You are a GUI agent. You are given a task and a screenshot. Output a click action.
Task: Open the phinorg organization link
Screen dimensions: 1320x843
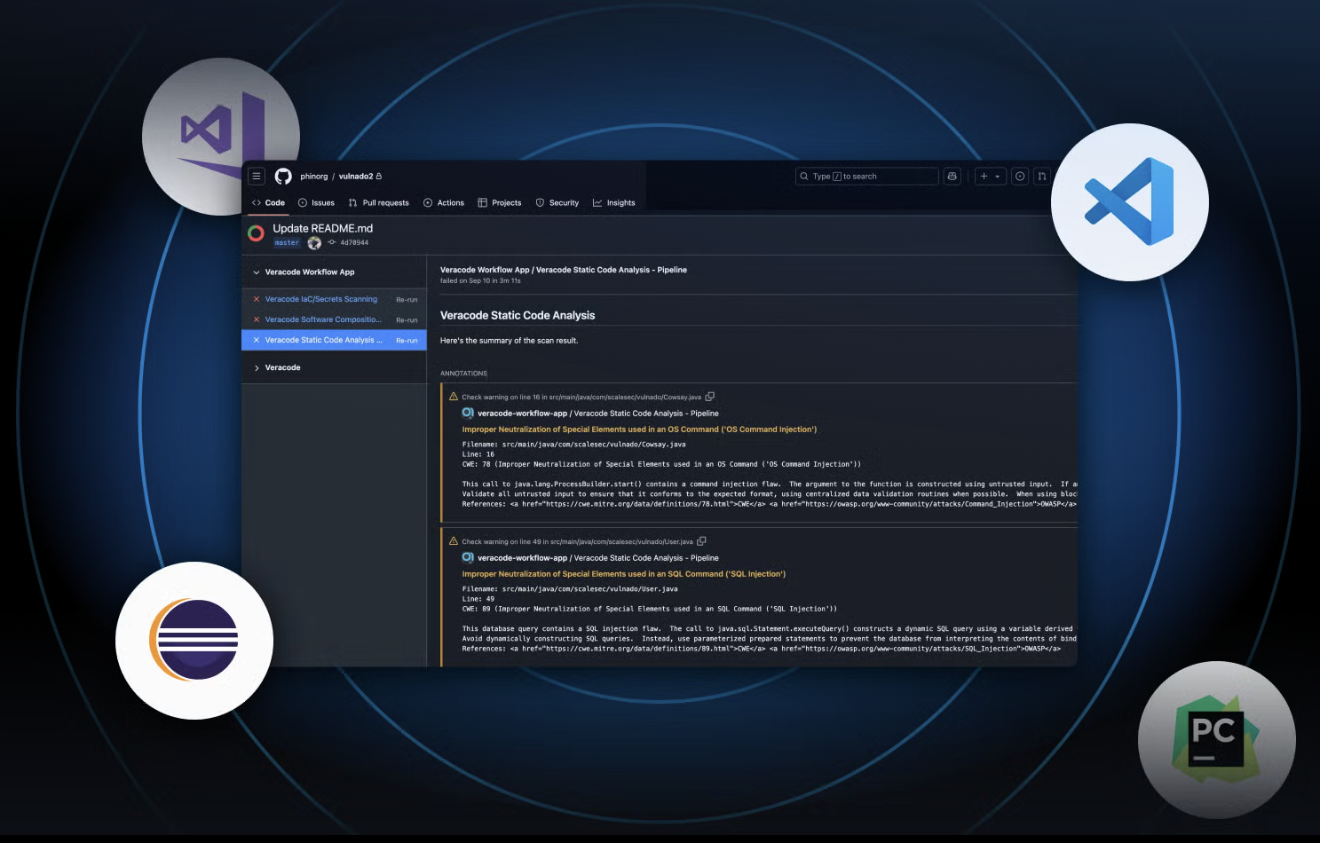(314, 177)
